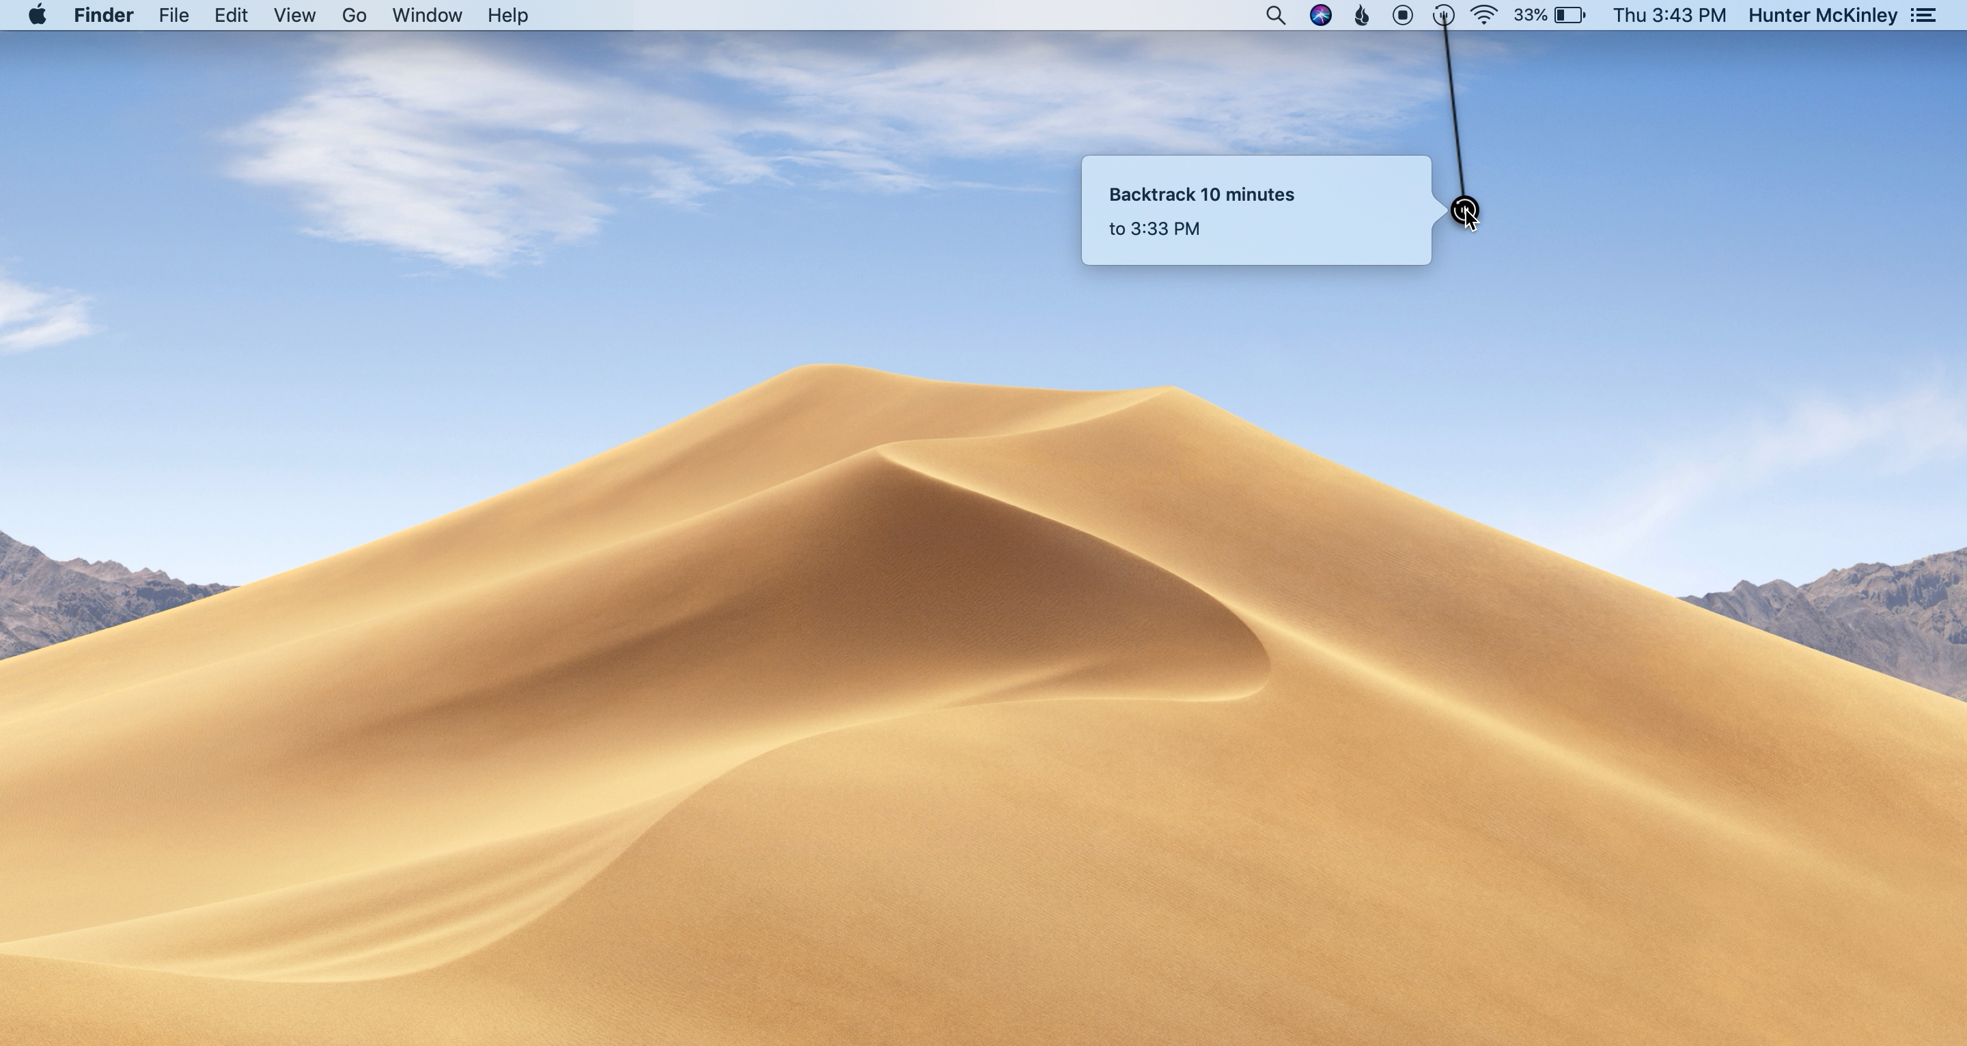Open the File menu

[173, 15]
